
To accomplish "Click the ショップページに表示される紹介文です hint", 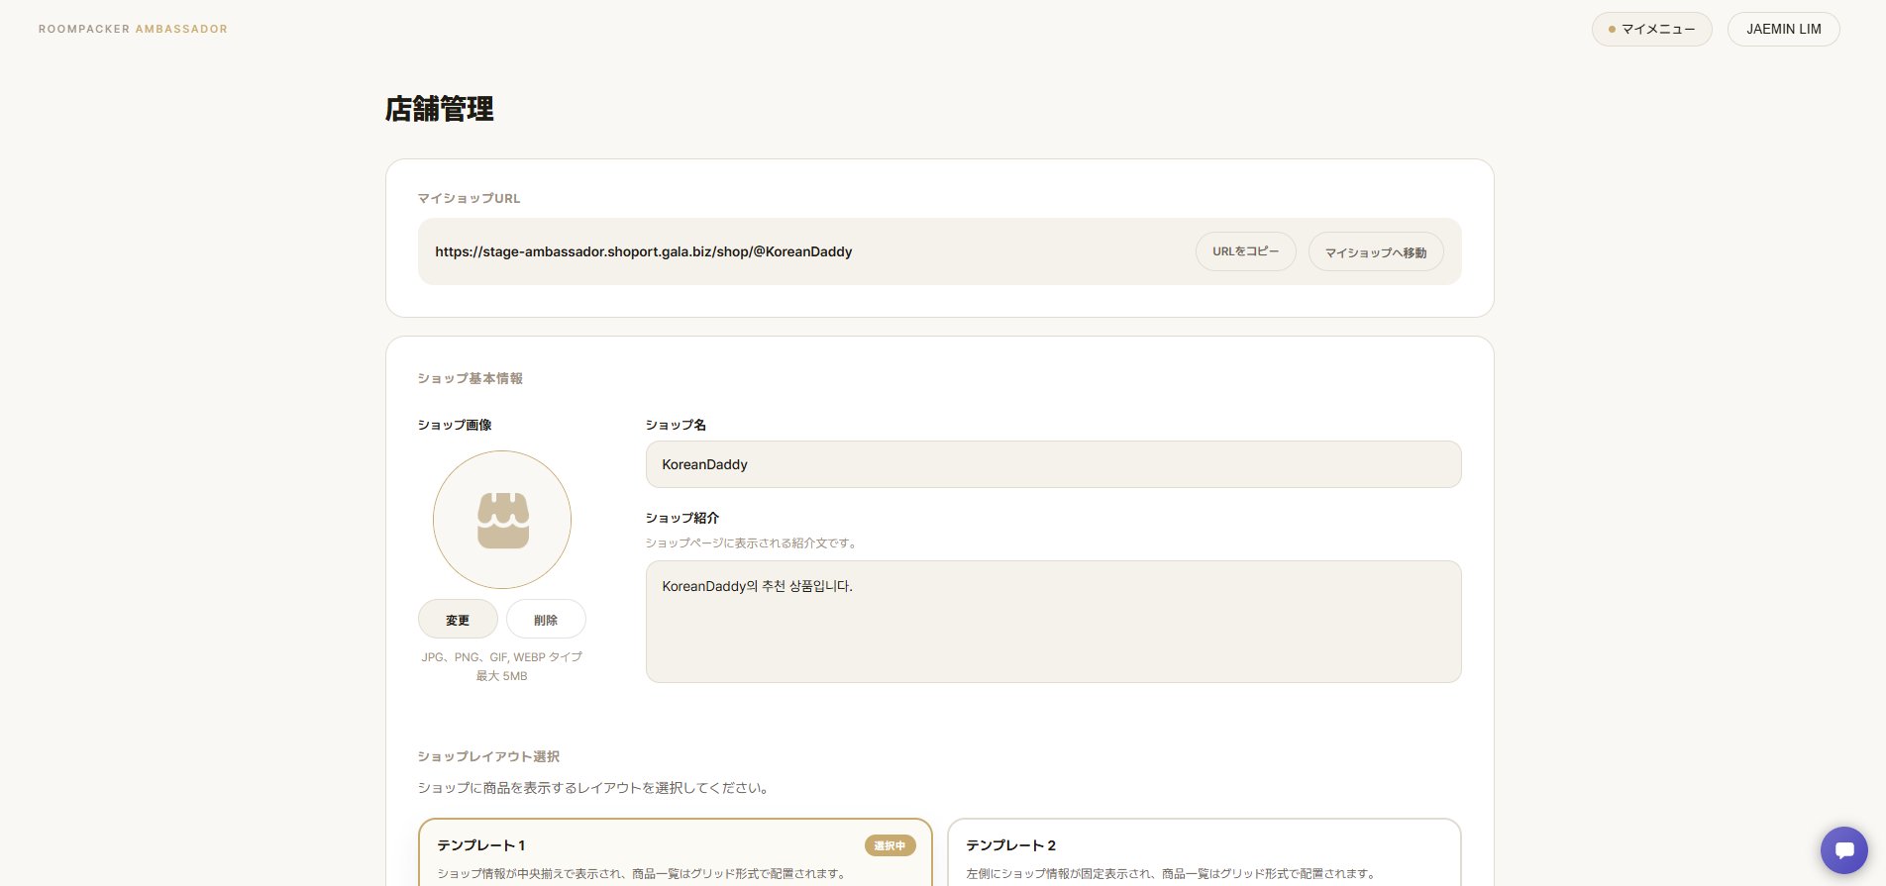I will [753, 542].
